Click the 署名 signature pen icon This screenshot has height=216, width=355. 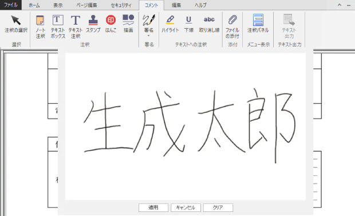149,20
